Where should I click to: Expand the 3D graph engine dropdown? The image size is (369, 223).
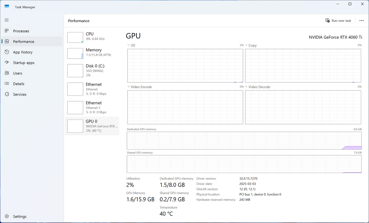pos(129,45)
